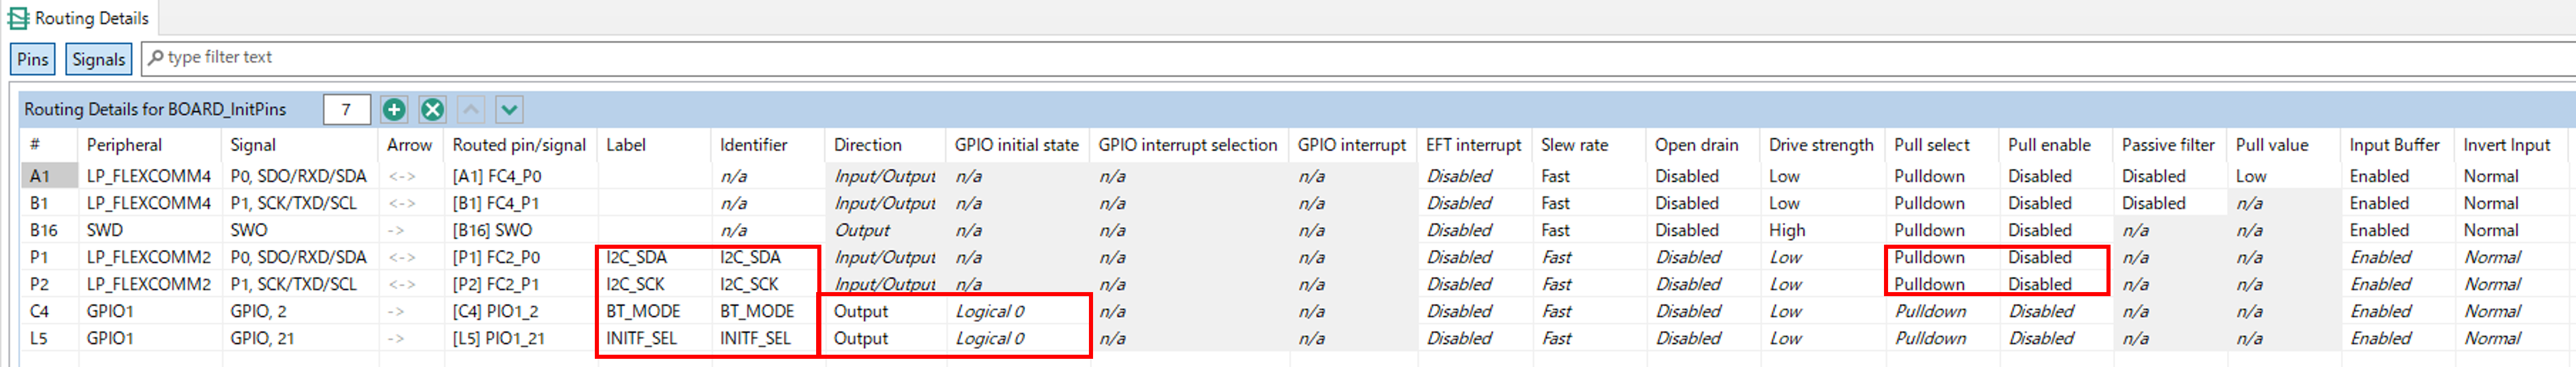Toggle the Signals filter button
Image resolution: width=2576 pixels, height=367 pixels.
coord(98,59)
